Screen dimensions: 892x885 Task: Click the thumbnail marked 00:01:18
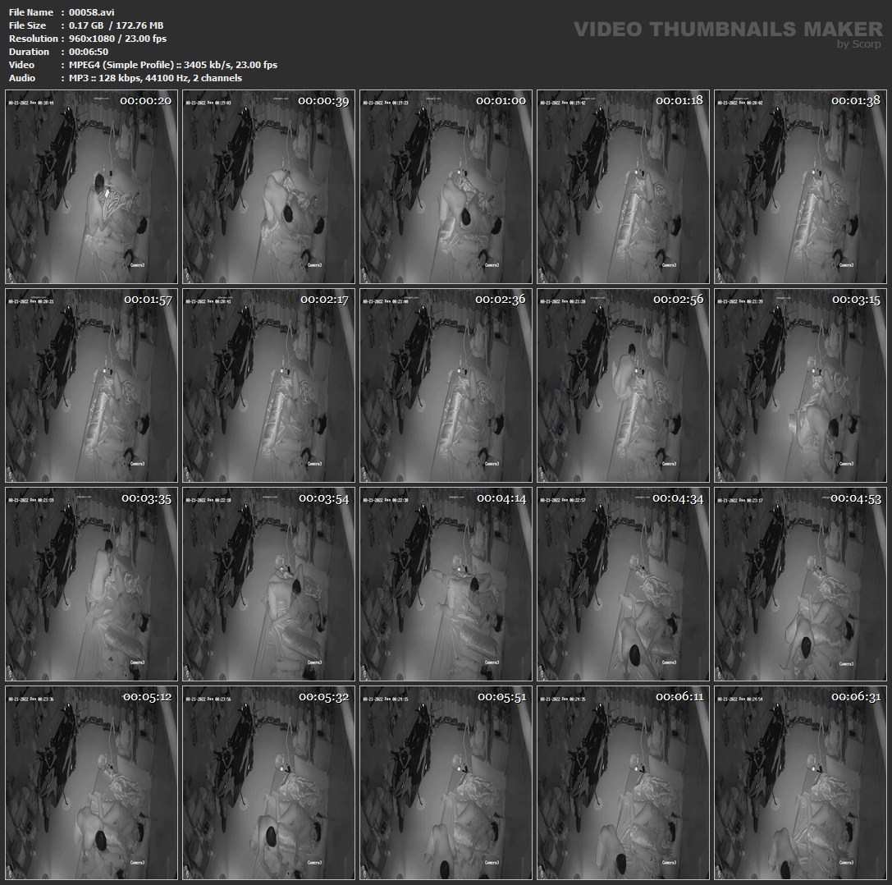pyautogui.click(x=623, y=186)
